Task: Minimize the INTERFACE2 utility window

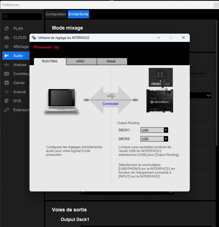Action: (x=159, y=38)
